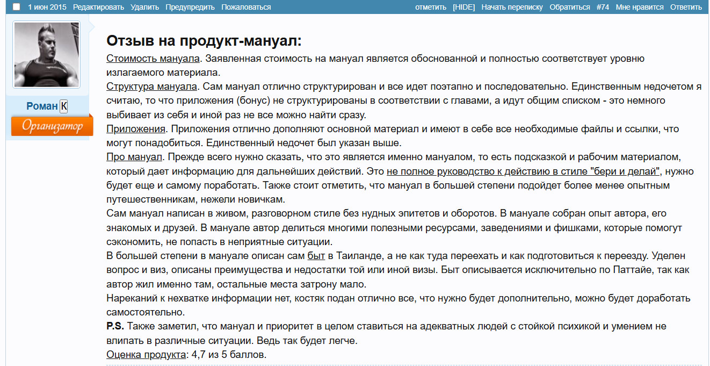Click the bold P.S. text
The height and width of the screenshot is (366, 710).
click(115, 326)
